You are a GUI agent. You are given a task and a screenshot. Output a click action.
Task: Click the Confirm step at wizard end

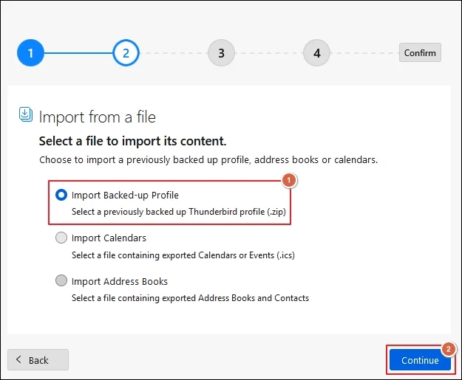coord(420,52)
